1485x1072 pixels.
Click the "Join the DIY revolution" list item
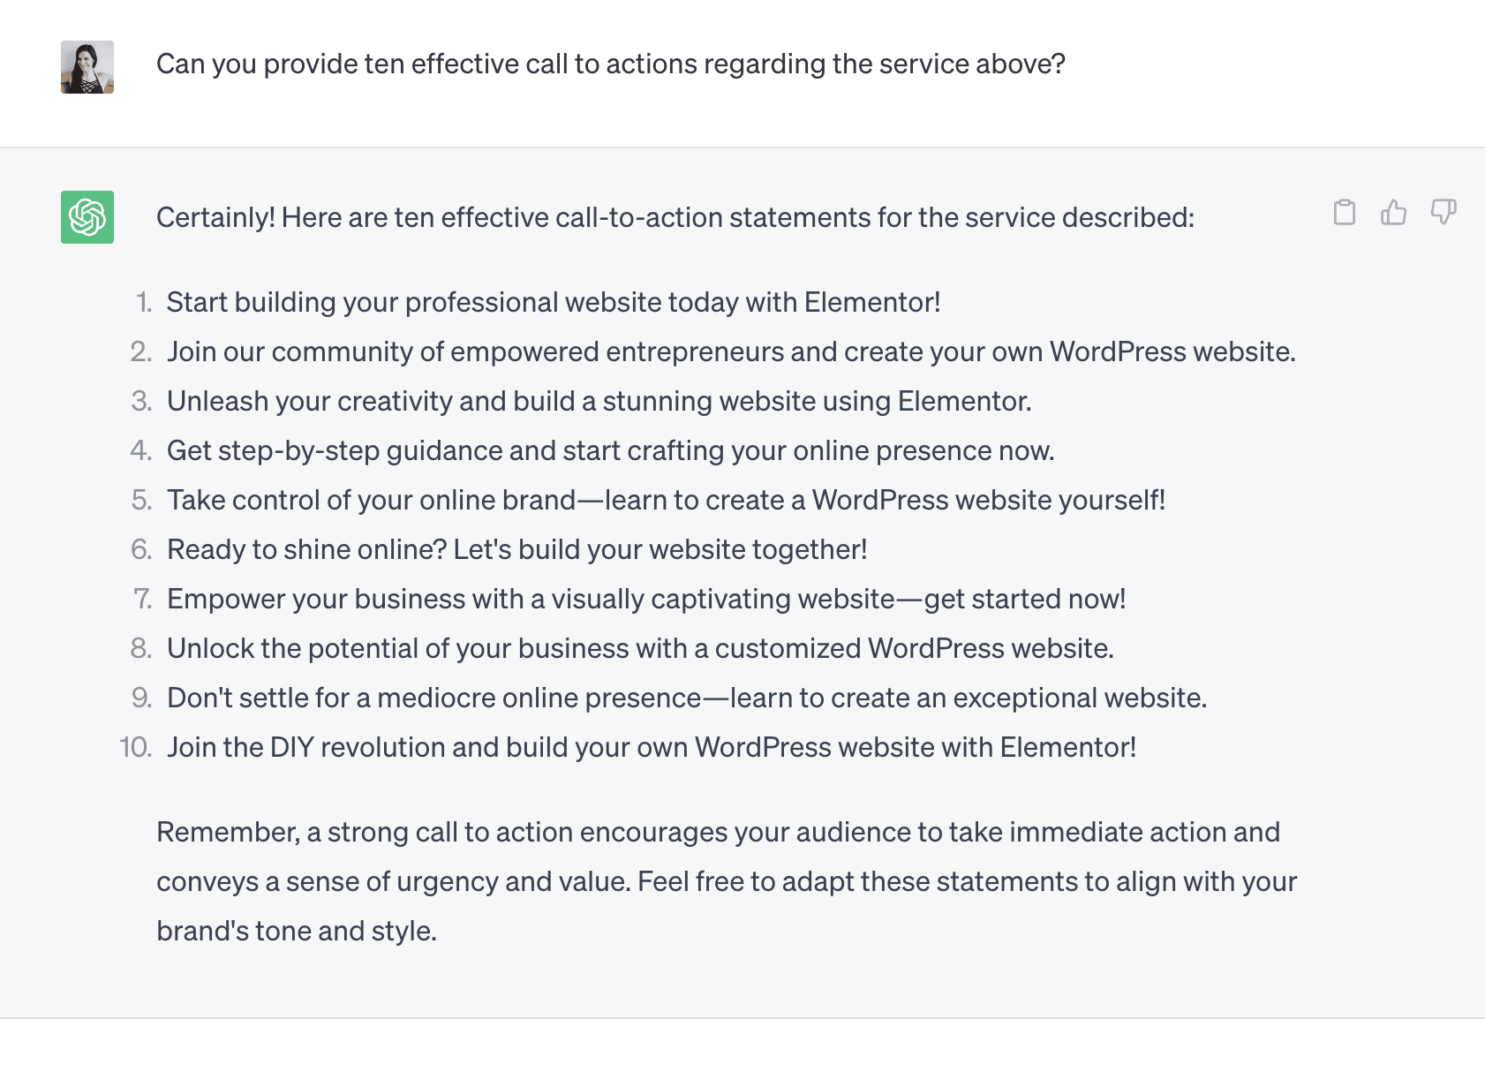coord(651,748)
